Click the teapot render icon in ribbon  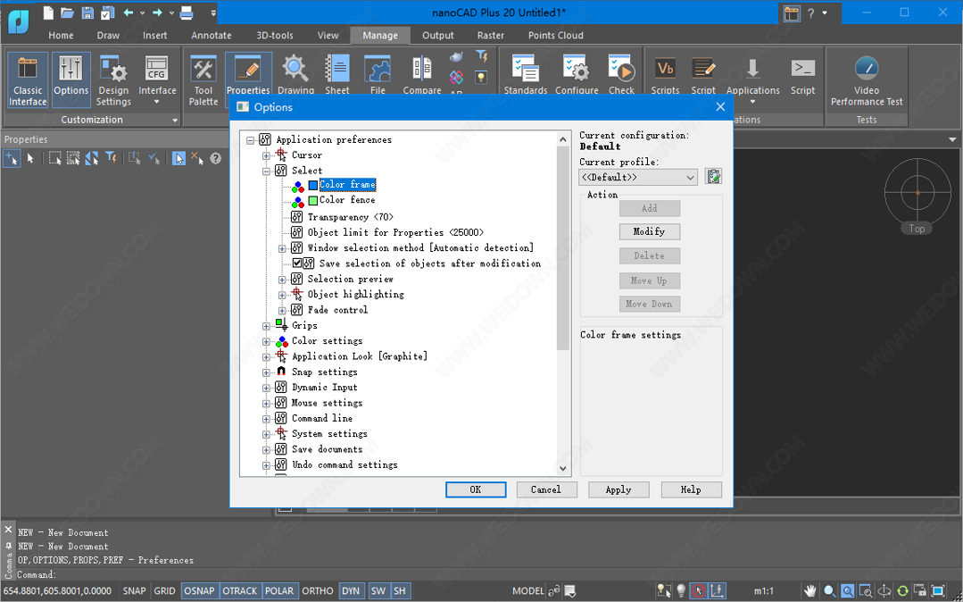(x=456, y=57)
